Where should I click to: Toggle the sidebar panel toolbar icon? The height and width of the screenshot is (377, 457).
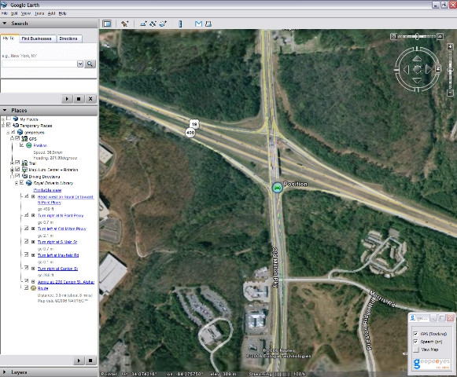[107, 24]
